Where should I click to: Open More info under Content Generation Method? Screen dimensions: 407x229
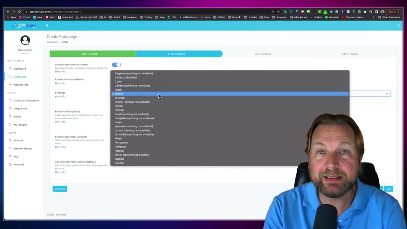pyautogui.click(x=61, y=83)
